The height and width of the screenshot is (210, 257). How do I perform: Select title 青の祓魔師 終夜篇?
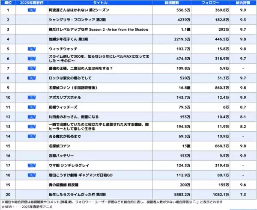coord(63,185)
